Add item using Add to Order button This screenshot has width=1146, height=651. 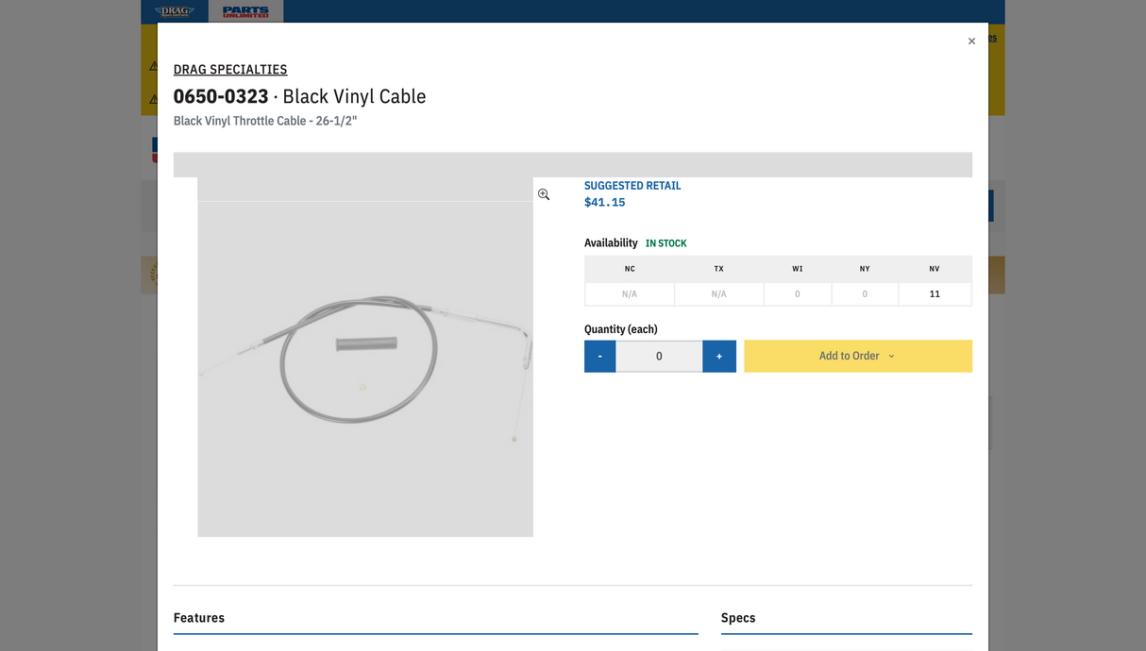click(x=858, y=357)
